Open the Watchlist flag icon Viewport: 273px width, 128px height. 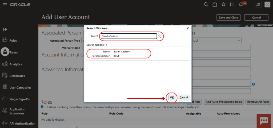pyautogui.click(x=232, y=5)
